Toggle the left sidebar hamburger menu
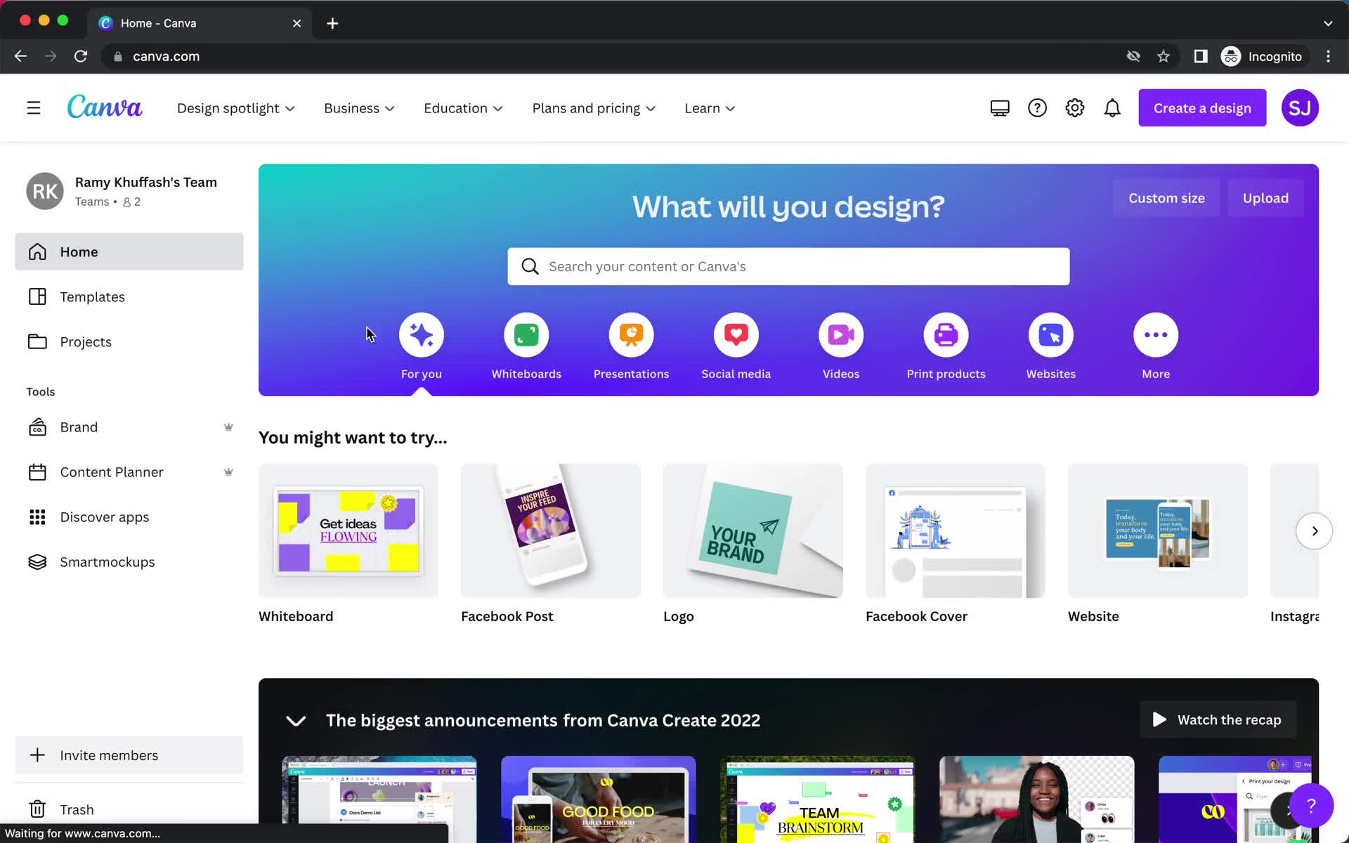The width and height of the screenshot is (1349, 843). tap(33, 107)
